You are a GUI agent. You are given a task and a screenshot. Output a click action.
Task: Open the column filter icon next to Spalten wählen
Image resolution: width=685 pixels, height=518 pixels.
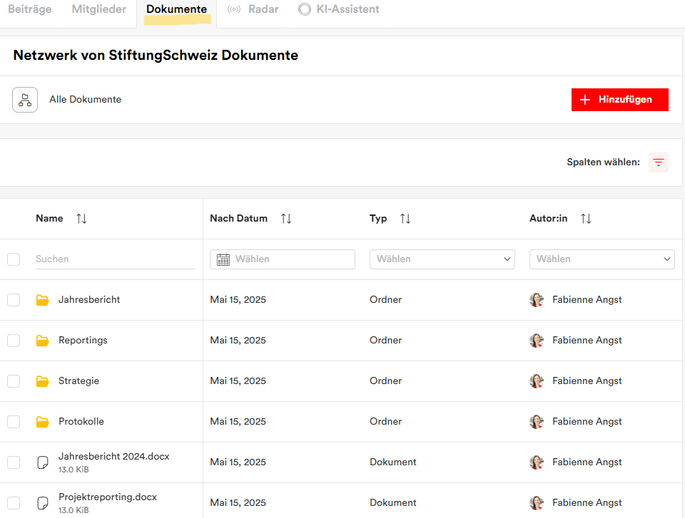[x=658, y=162]
